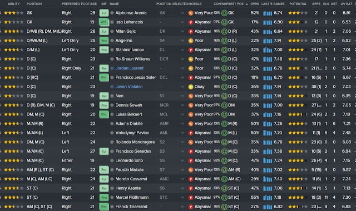Open Jordan Laurent's player profile link

click(x=130, y=68)
